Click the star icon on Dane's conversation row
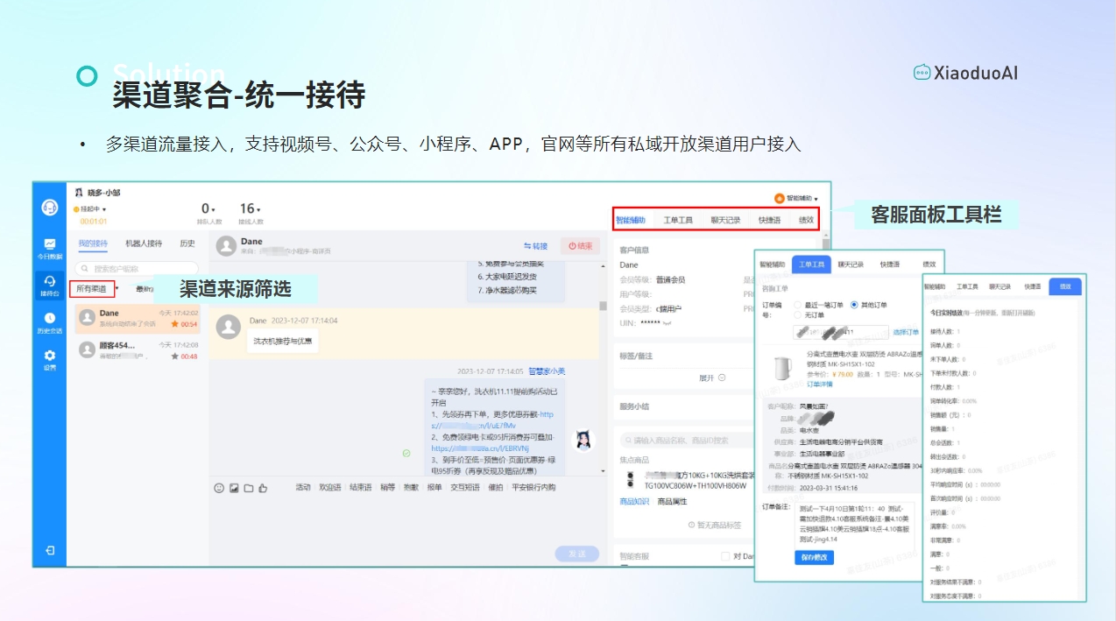The height and width of the screenshot is (621, 1116). [174, 324]
